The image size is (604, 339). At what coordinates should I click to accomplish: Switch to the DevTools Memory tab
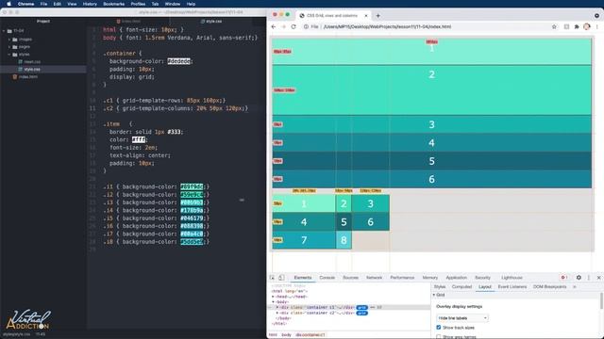pos(430,278)
